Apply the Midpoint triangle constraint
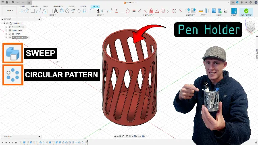The image size is (258, 145). click(x=157, y=11)
